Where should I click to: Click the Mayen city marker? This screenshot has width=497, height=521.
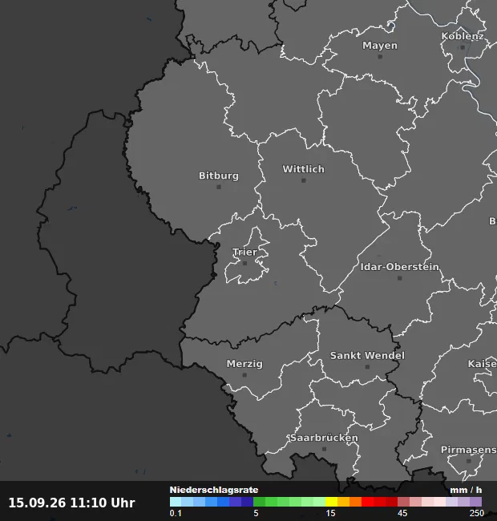tap(380, 57)
